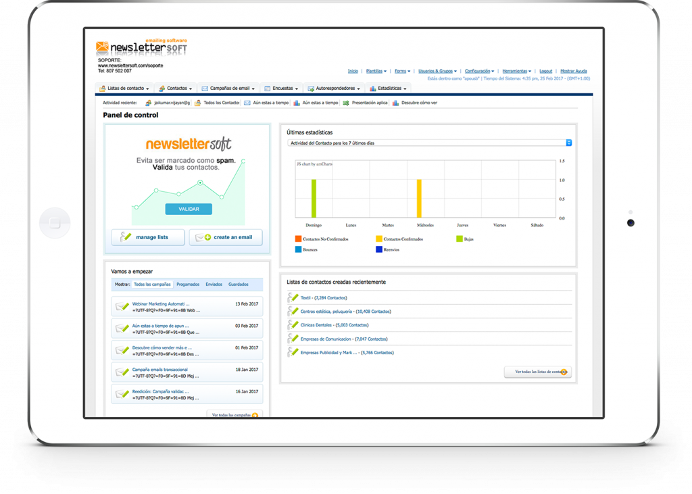Open the Estadísticas menu
Image resolution: width=692 pixels, height=494 pixels.
pos(389,89)
